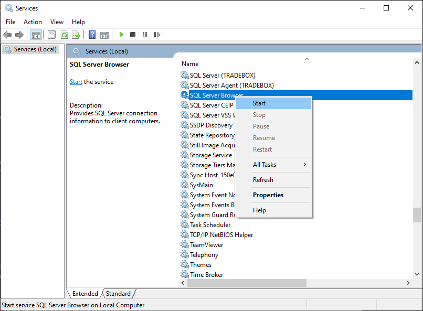Select the Task Scheduler service
This screenshot has height=311, width=423.
(x=210, y=225)
